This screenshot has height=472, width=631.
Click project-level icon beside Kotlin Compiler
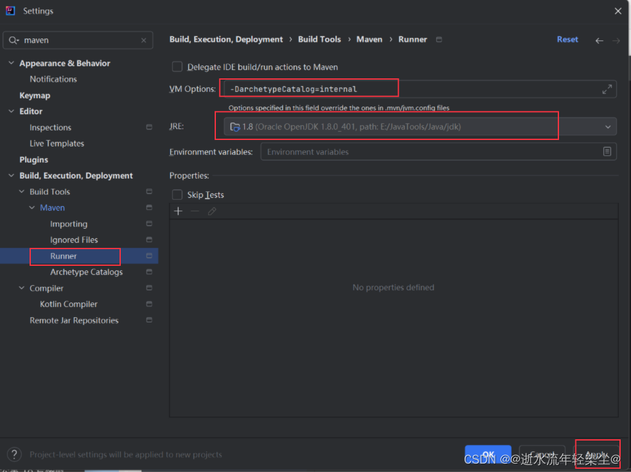click(149, 304)
